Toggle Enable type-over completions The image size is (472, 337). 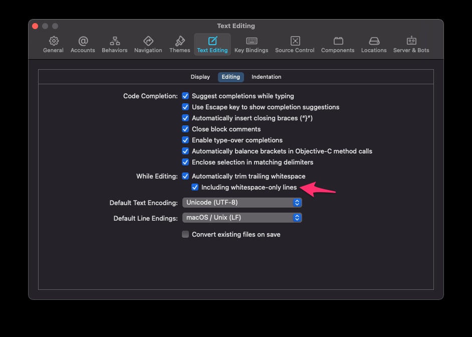click(x=185, y=140)
